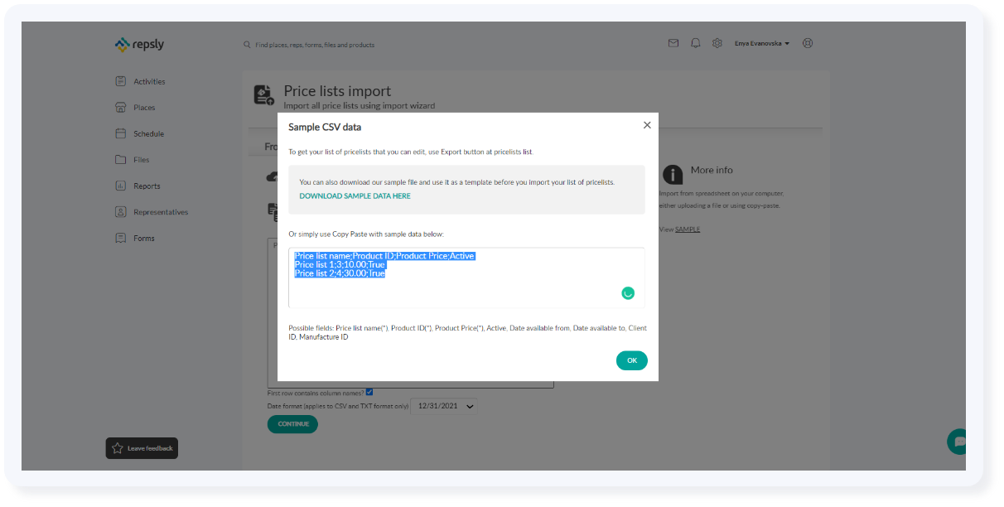Click the CONTINUE button
The height and width of the screenshot is (507, 1004).
292,423
